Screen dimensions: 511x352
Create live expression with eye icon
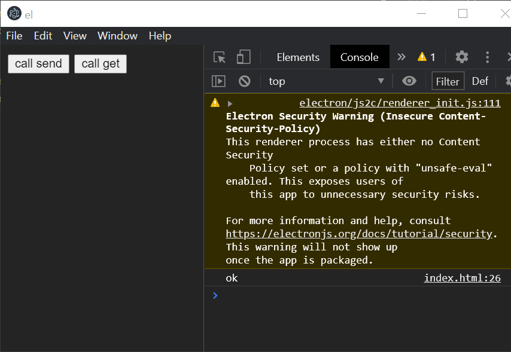tap(409, 81)
